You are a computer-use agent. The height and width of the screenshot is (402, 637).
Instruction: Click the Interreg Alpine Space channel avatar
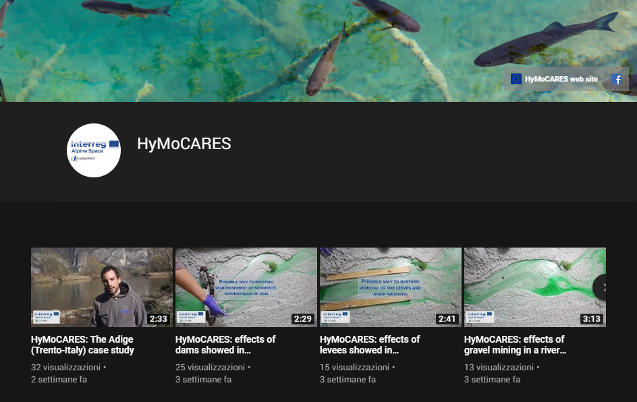(94, 150)
